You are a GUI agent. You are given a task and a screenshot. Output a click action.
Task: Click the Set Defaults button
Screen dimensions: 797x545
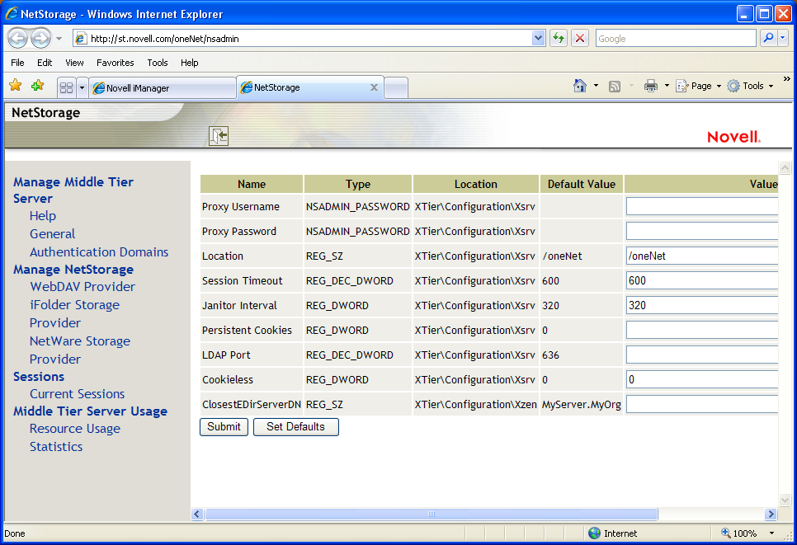pos(295,427)
